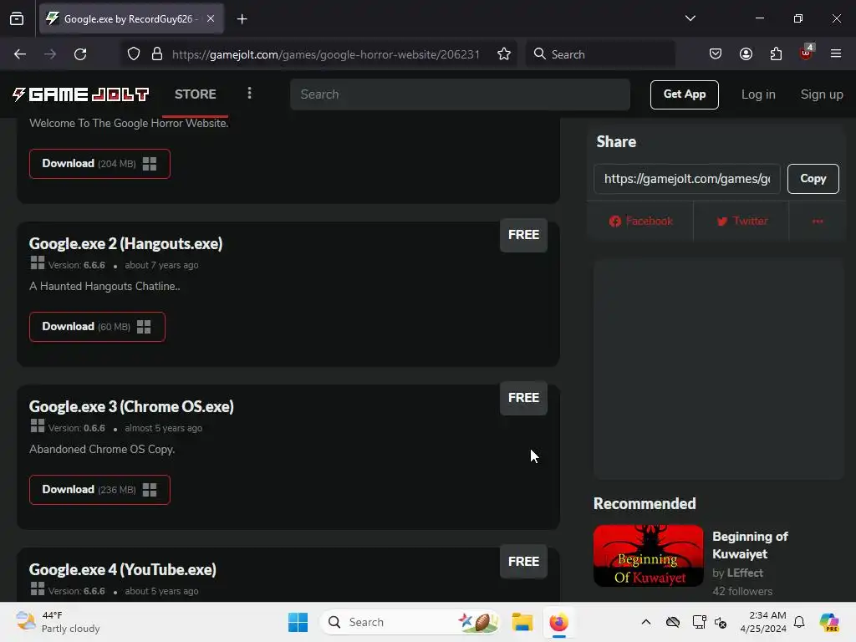The width and height of the screenshot is (856, 642).
Task: Click the FREE badge on Chrome OS.exe card
Action: tap(523, 398)
